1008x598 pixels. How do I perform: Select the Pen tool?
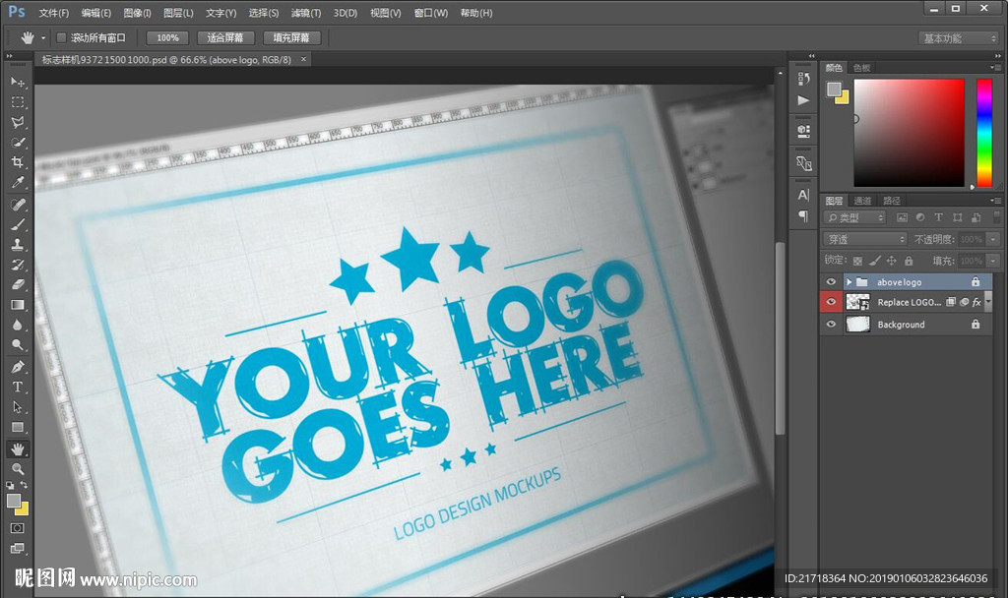pos(18,367)
